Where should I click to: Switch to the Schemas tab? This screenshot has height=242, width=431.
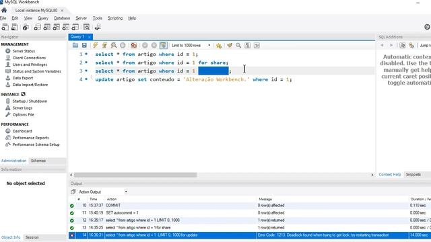pyautogui.click(x=38, y=161)
